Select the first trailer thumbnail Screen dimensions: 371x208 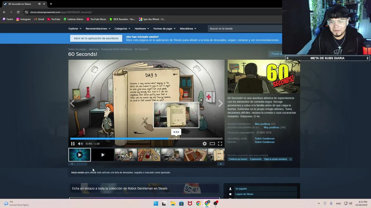click(x=79, y=155)
